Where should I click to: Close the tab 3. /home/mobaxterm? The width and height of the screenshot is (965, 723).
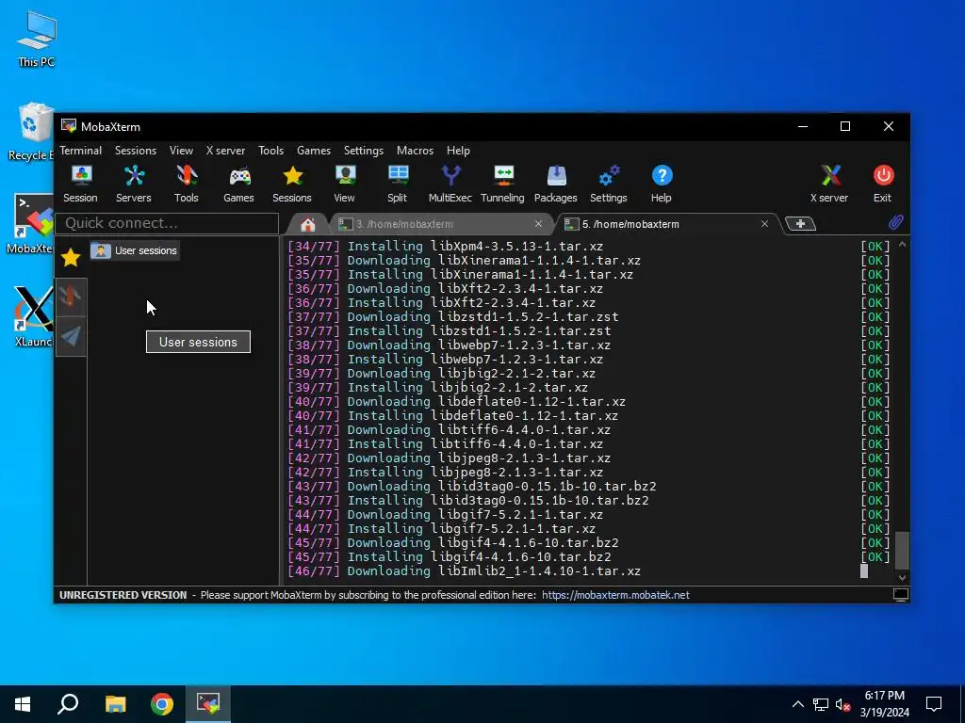click(x=538, y=224)
